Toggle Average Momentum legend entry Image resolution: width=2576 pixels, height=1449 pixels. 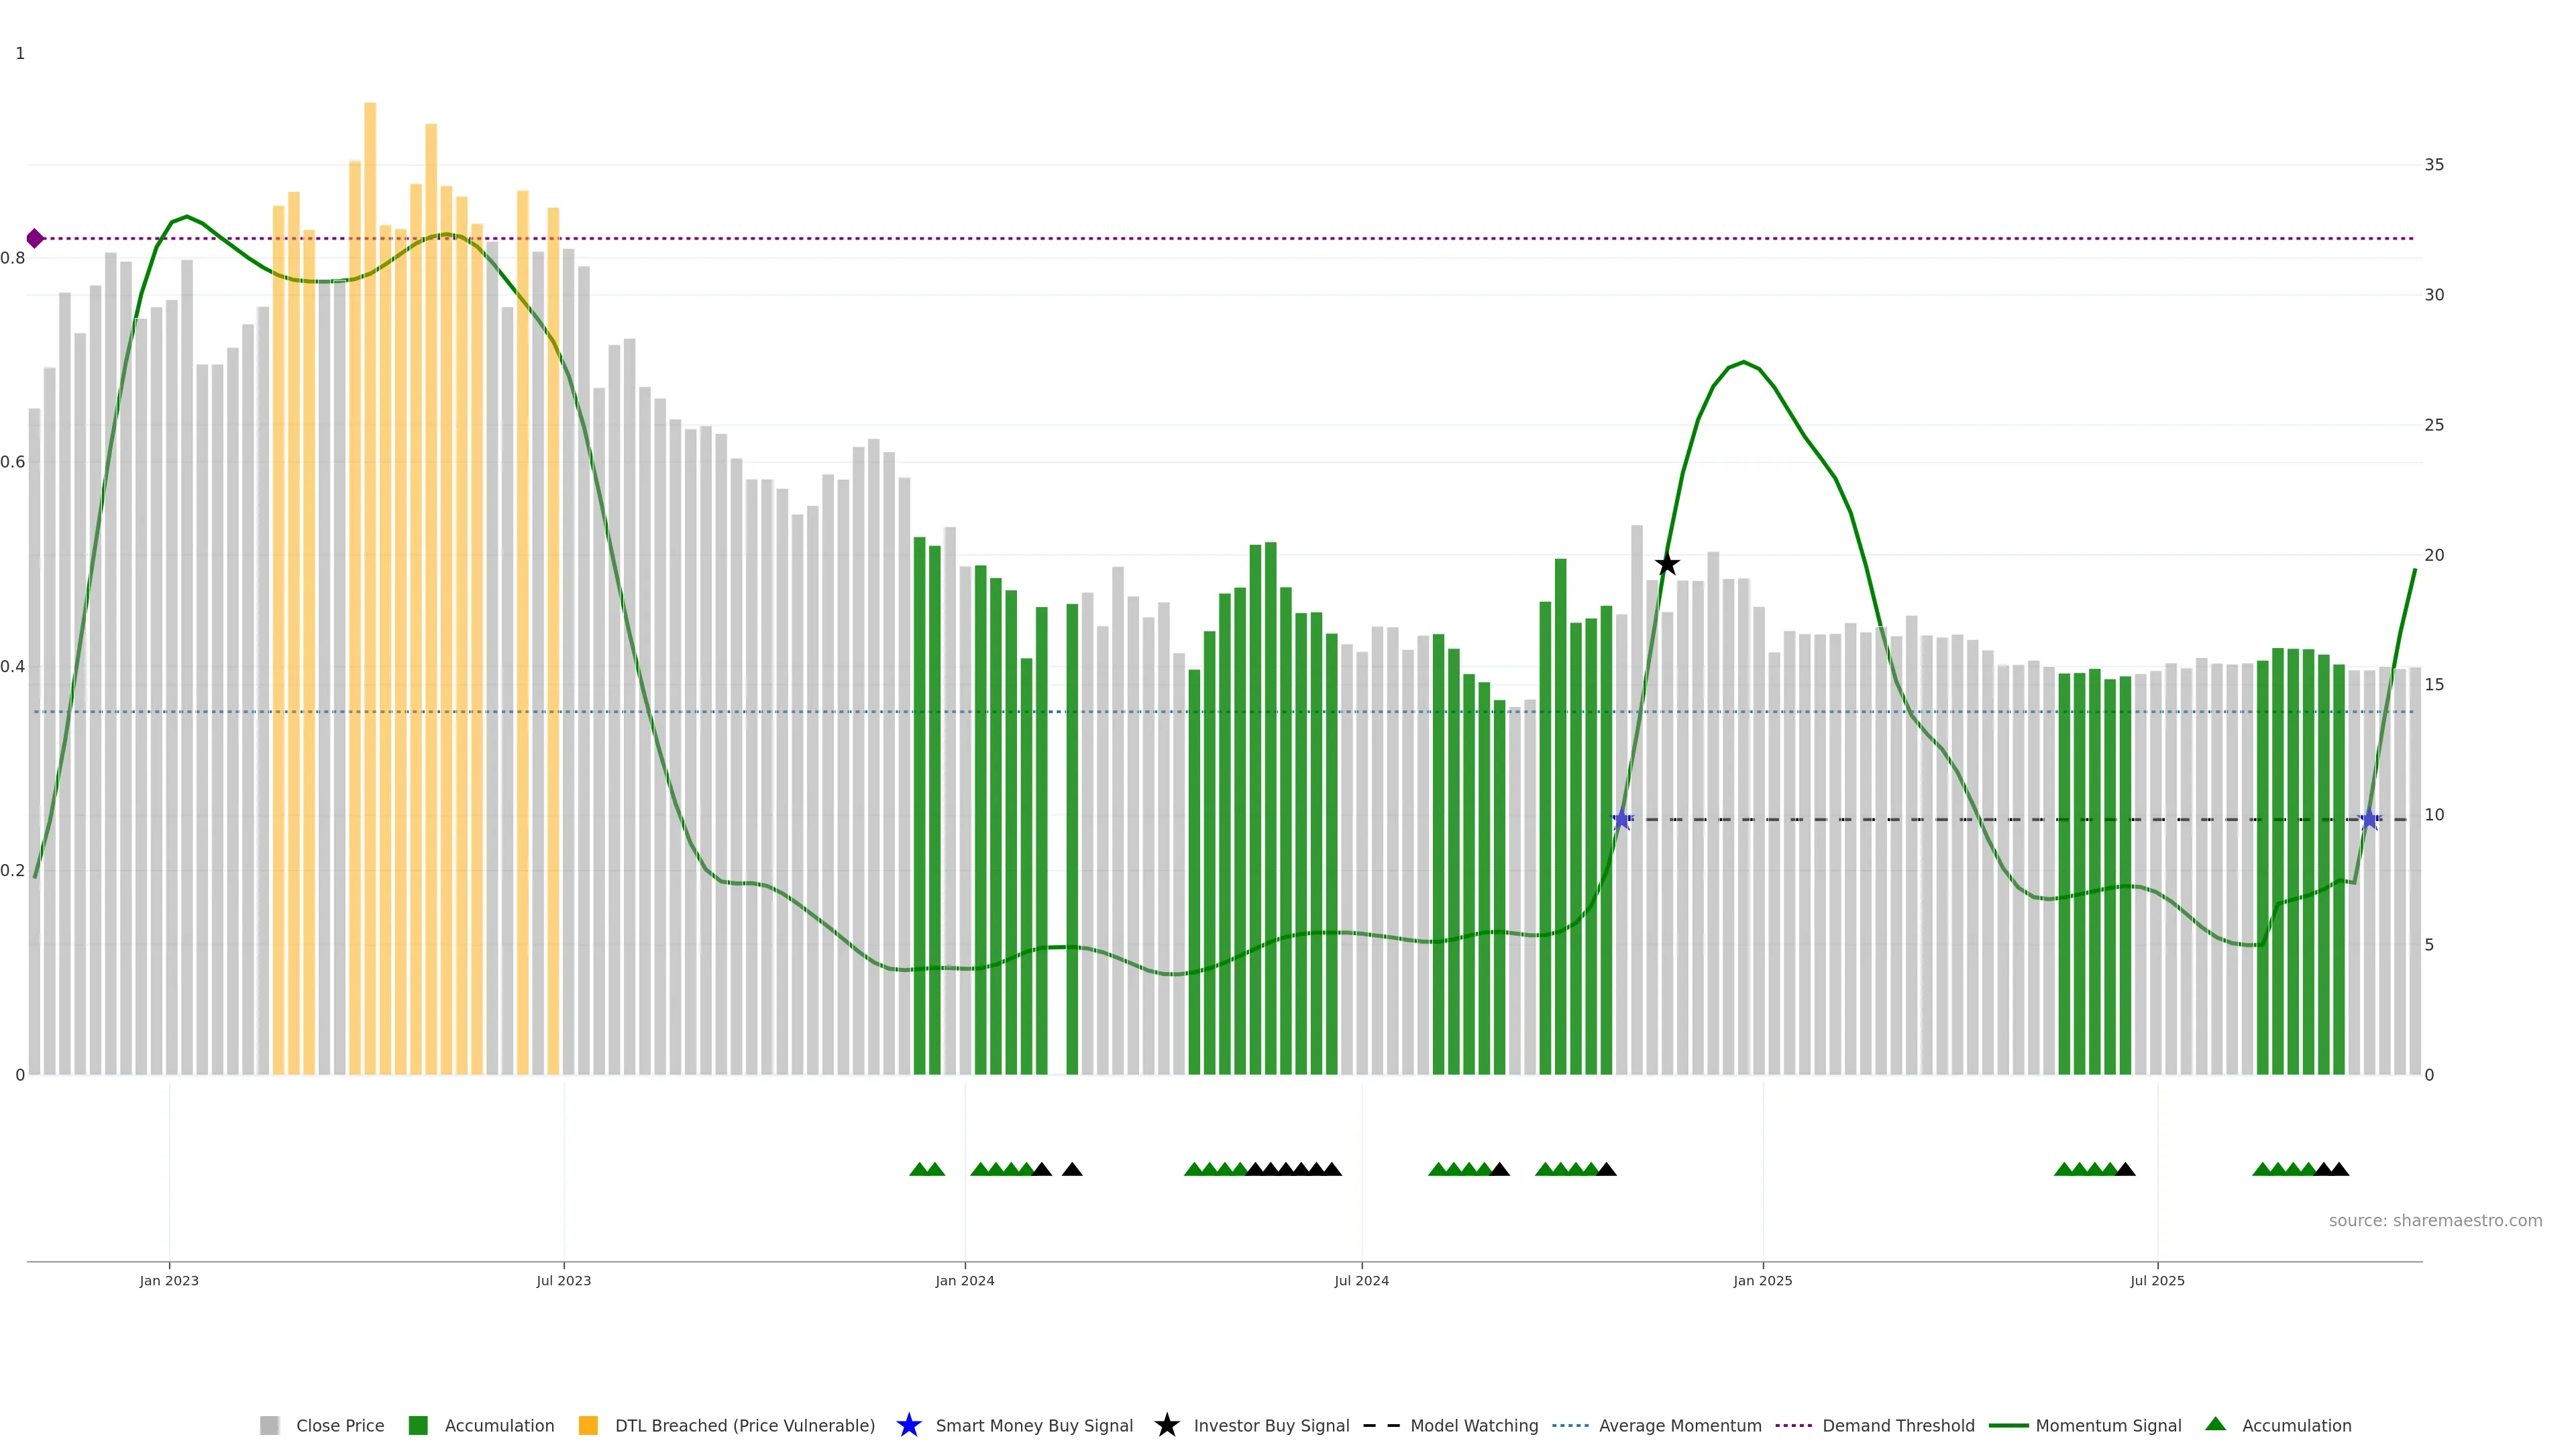1680,1426
